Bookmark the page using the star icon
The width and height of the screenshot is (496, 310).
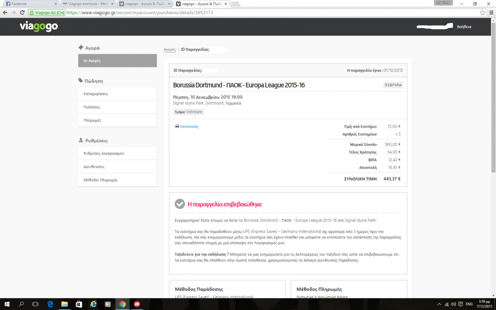[482, 13]
